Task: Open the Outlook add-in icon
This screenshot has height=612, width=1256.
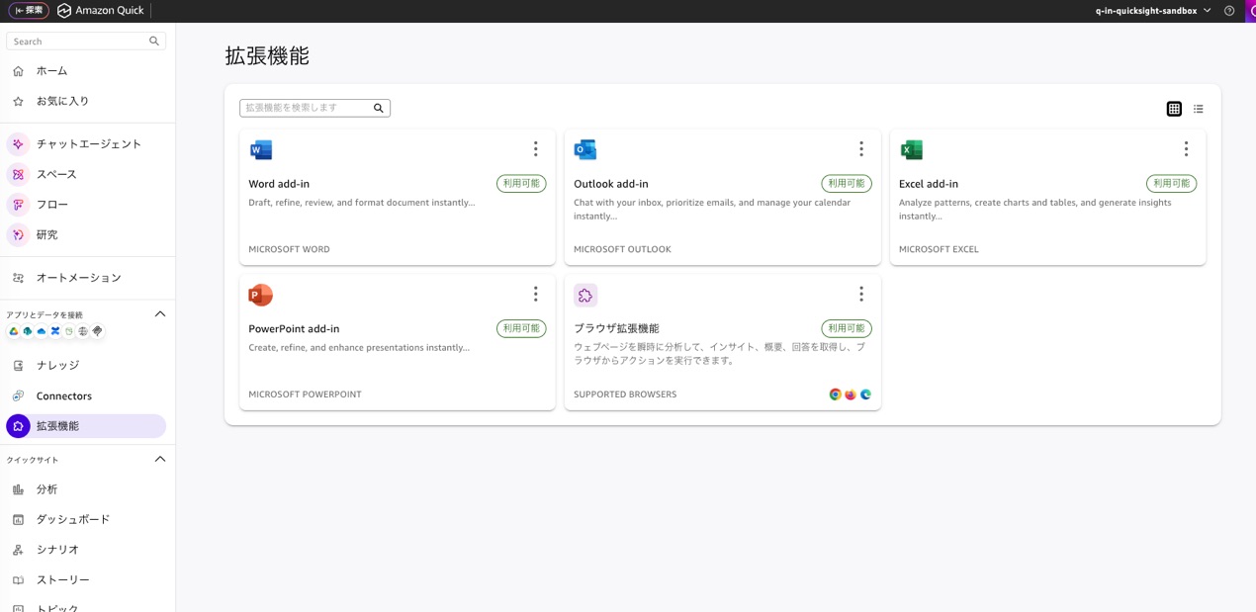Action: tap(585, 150)
